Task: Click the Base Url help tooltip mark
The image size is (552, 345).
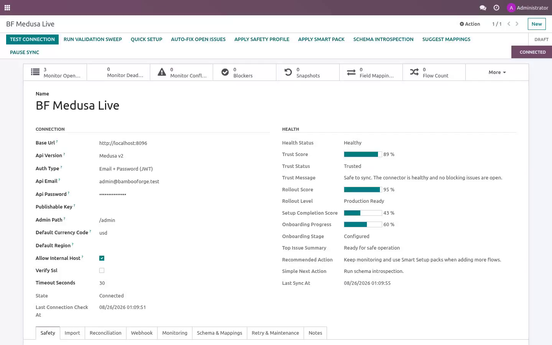Action: (x=57, y=141)
